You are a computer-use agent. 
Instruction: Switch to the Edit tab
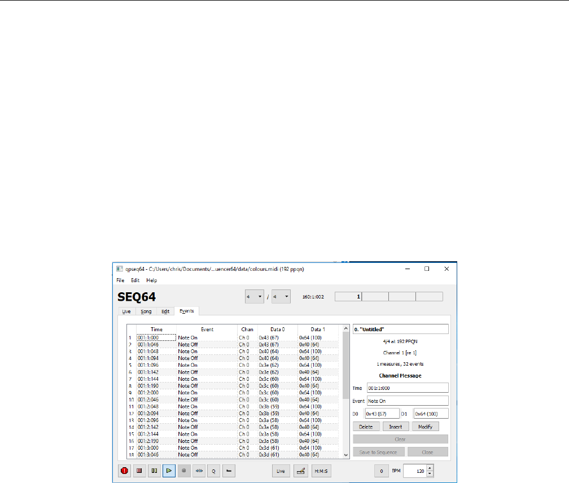coord(165,311)
